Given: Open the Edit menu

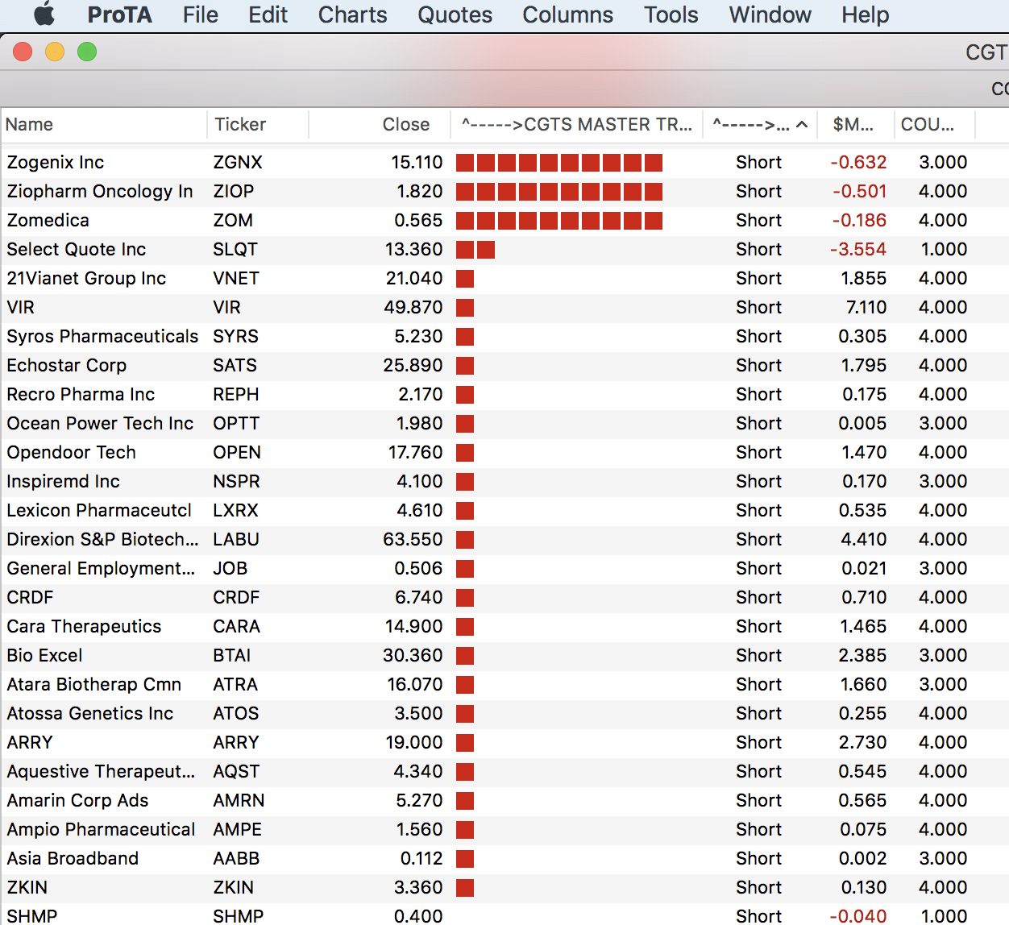Looking at the screenshot, I should tap(268, 15).
